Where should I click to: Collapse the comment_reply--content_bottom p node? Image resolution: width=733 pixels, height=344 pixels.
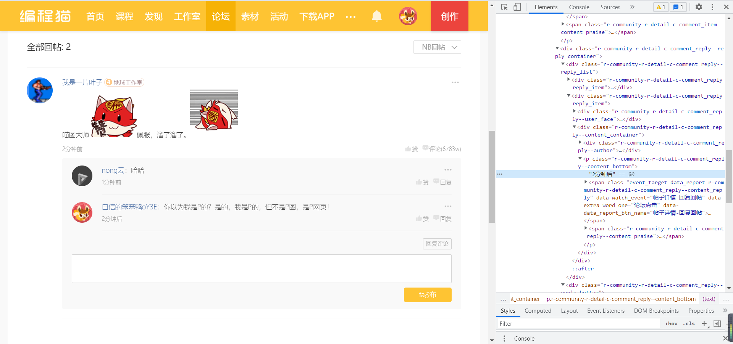[x=580, y=159]
